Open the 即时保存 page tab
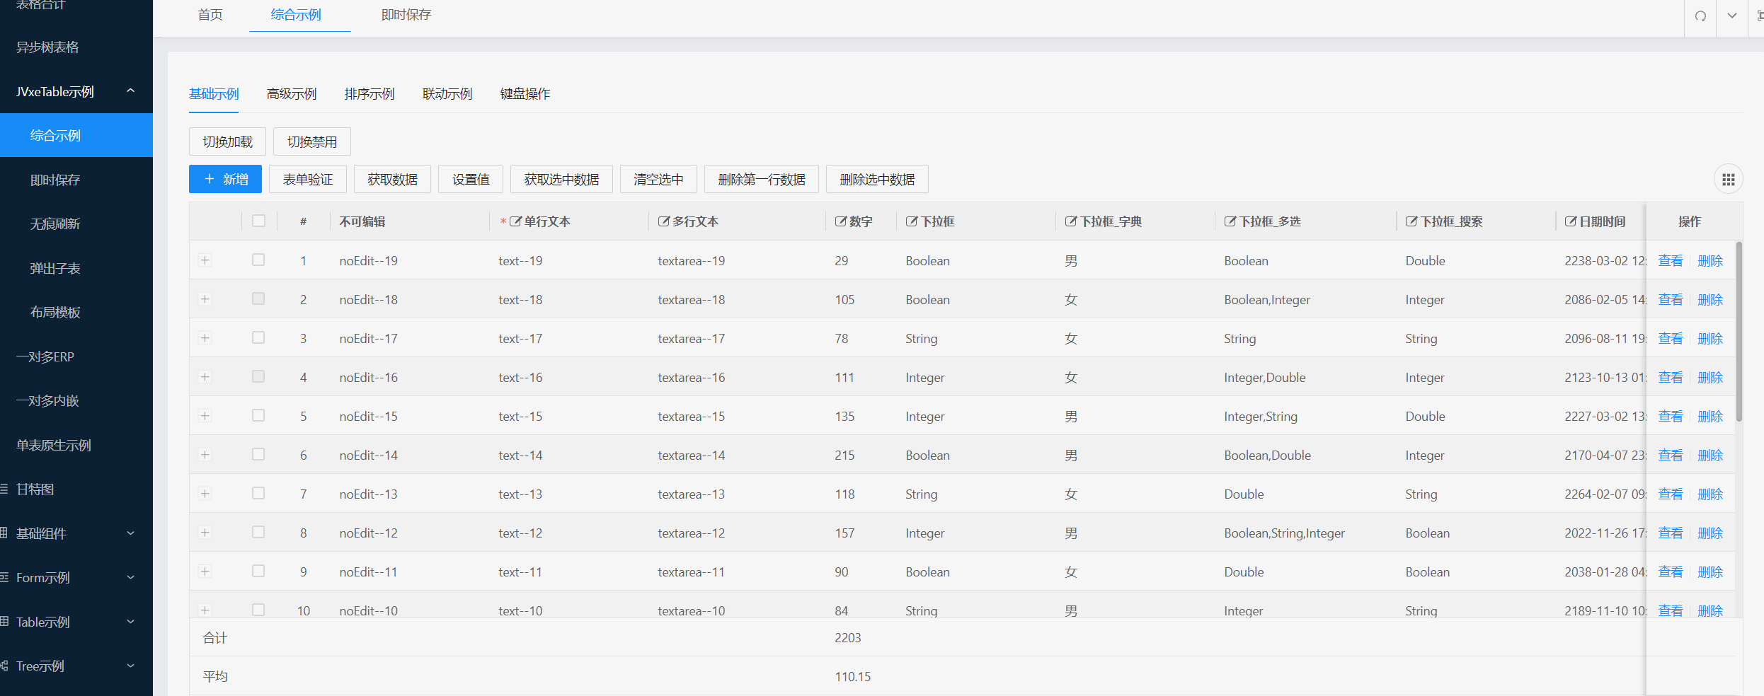 (x=406, y=15)
